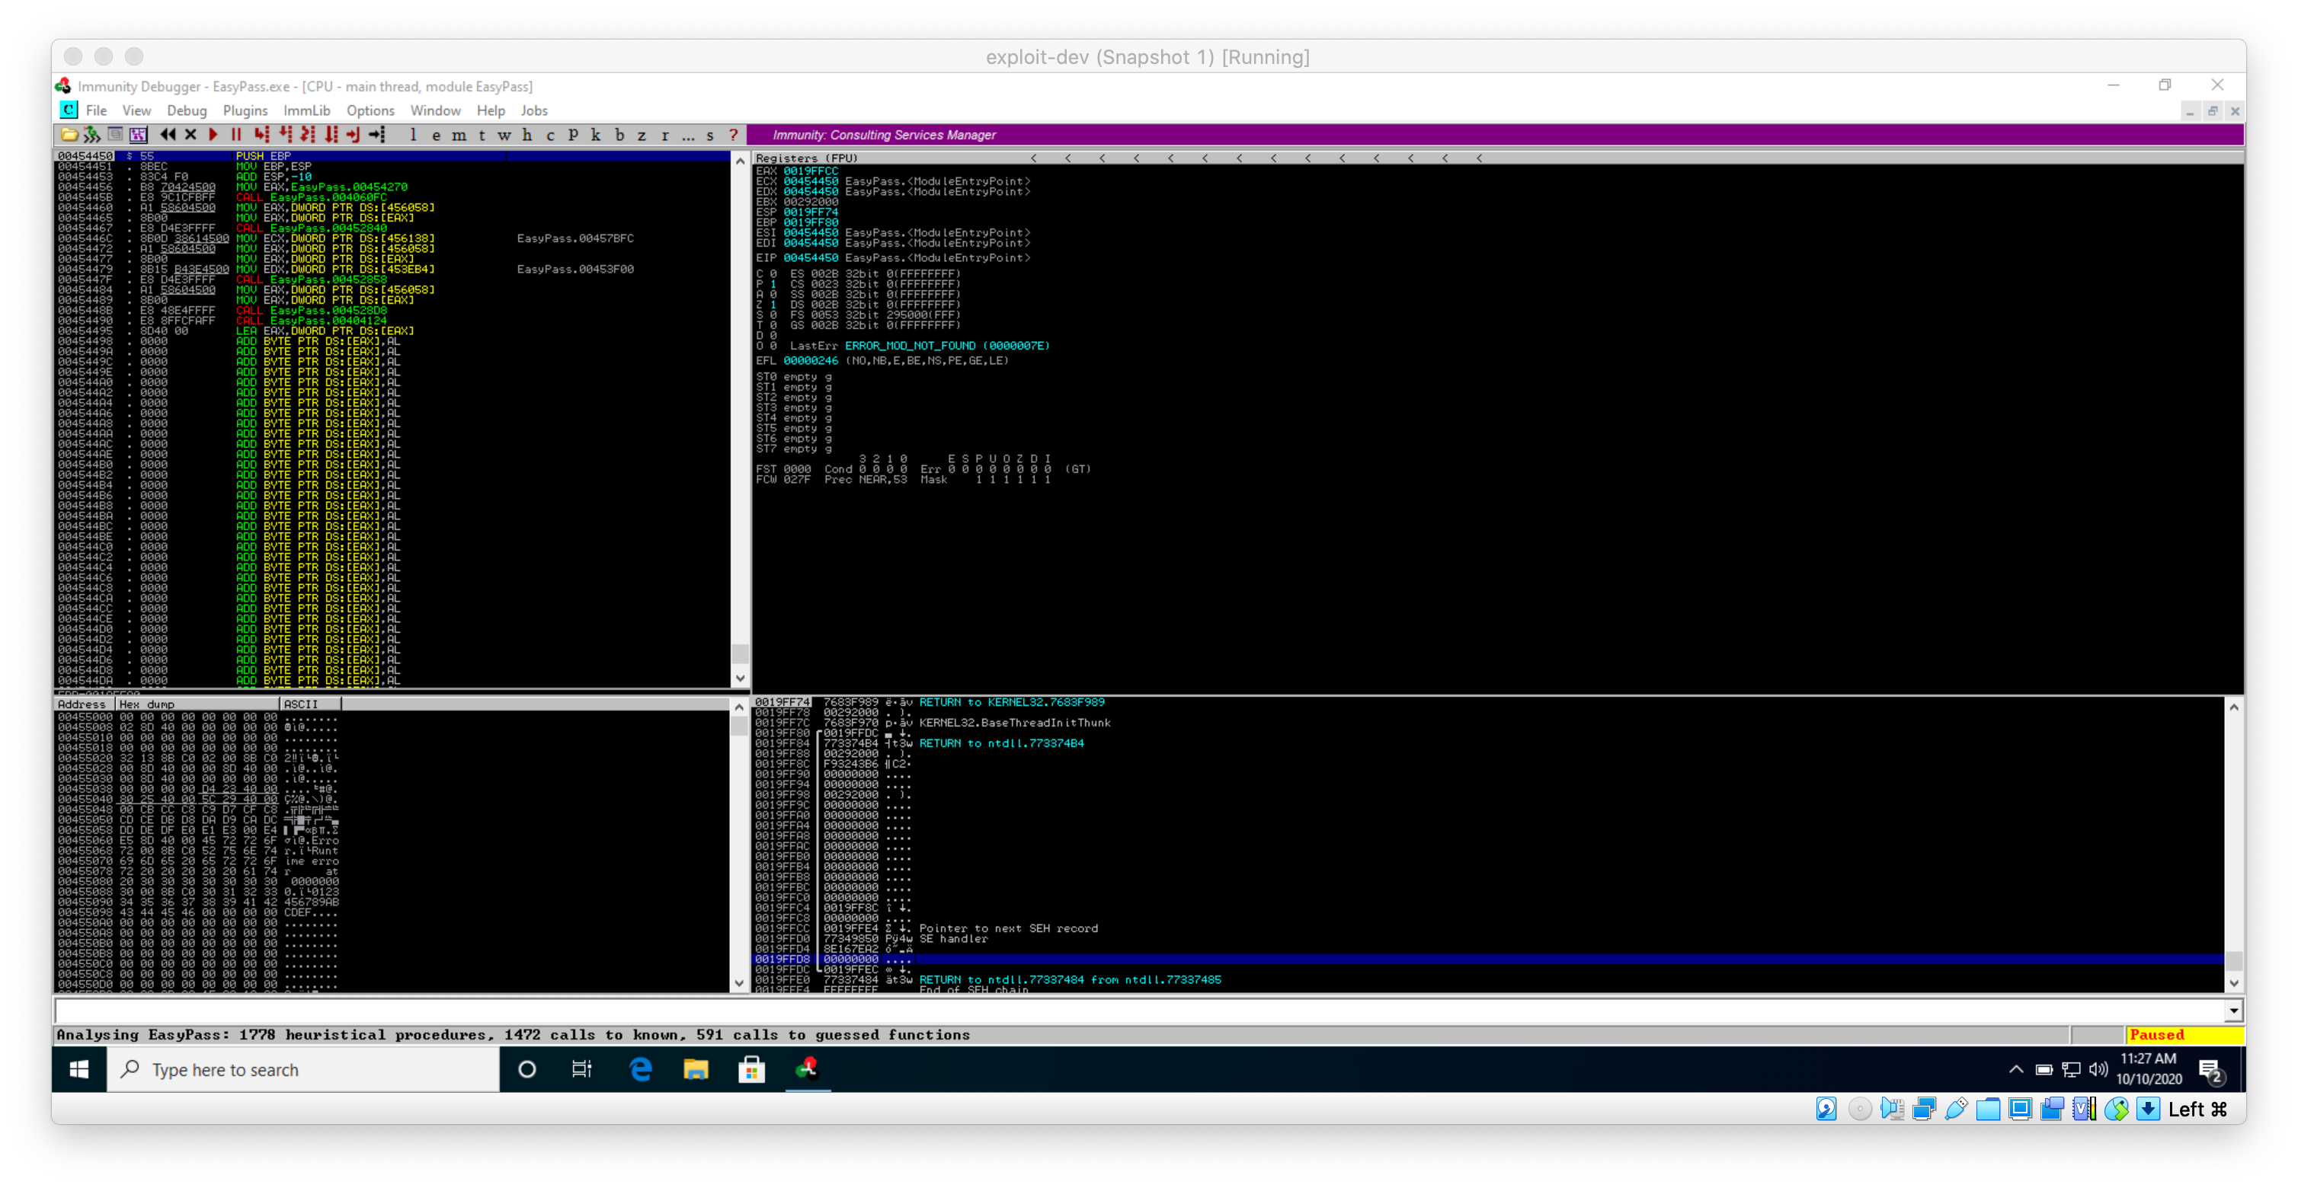Open the Windows Start menu
2298x1188 pixels.
[78, 1069]
